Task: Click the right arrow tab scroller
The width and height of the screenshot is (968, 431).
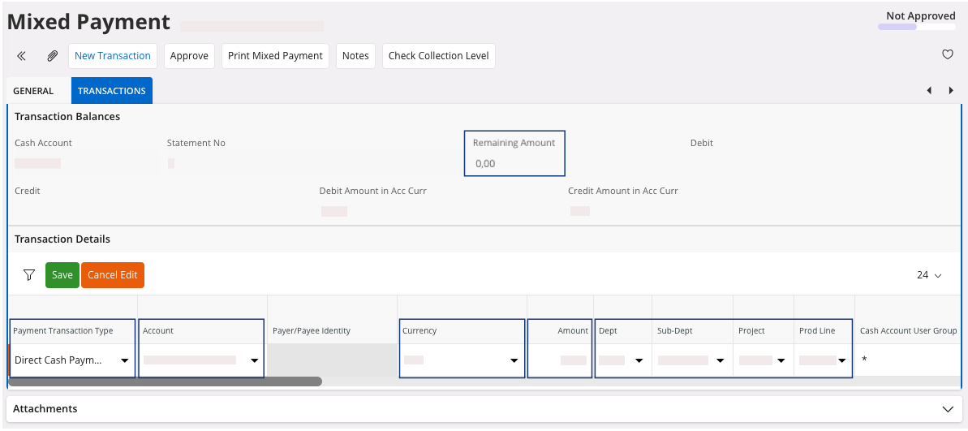Action: pos(950,91)
